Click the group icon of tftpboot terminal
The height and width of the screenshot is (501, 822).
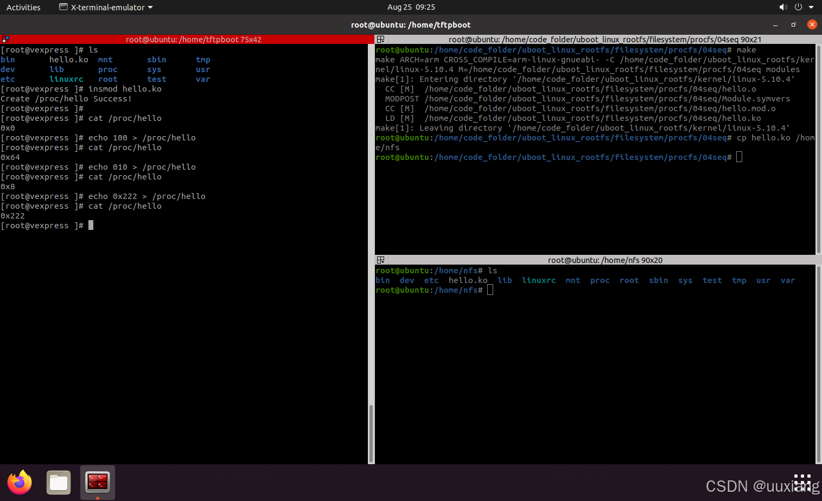click(5, 39)
